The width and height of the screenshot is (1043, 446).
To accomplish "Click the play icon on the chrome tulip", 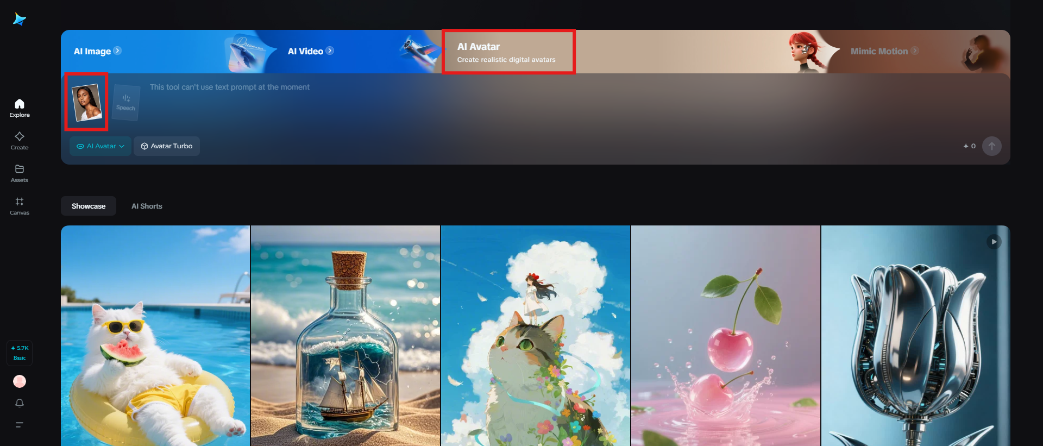I will [994, 242].
